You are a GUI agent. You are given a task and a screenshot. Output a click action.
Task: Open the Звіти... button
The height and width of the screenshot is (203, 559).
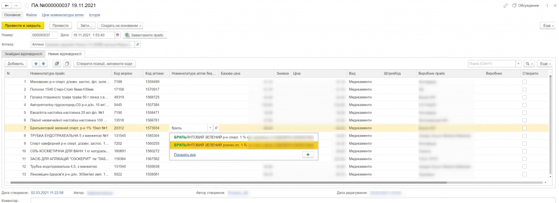click(86, 26)
